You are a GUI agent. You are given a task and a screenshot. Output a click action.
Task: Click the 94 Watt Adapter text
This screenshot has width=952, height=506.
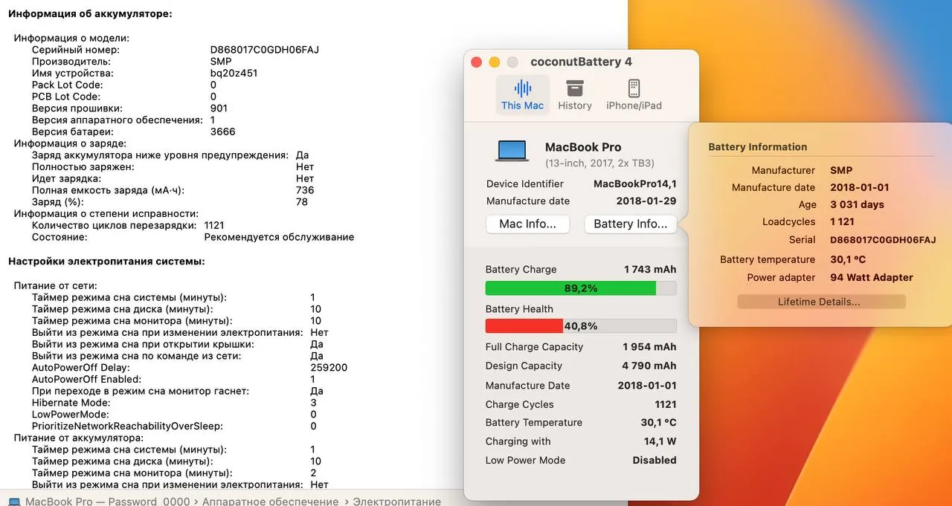pyautogui.click(x=872, y=277)
